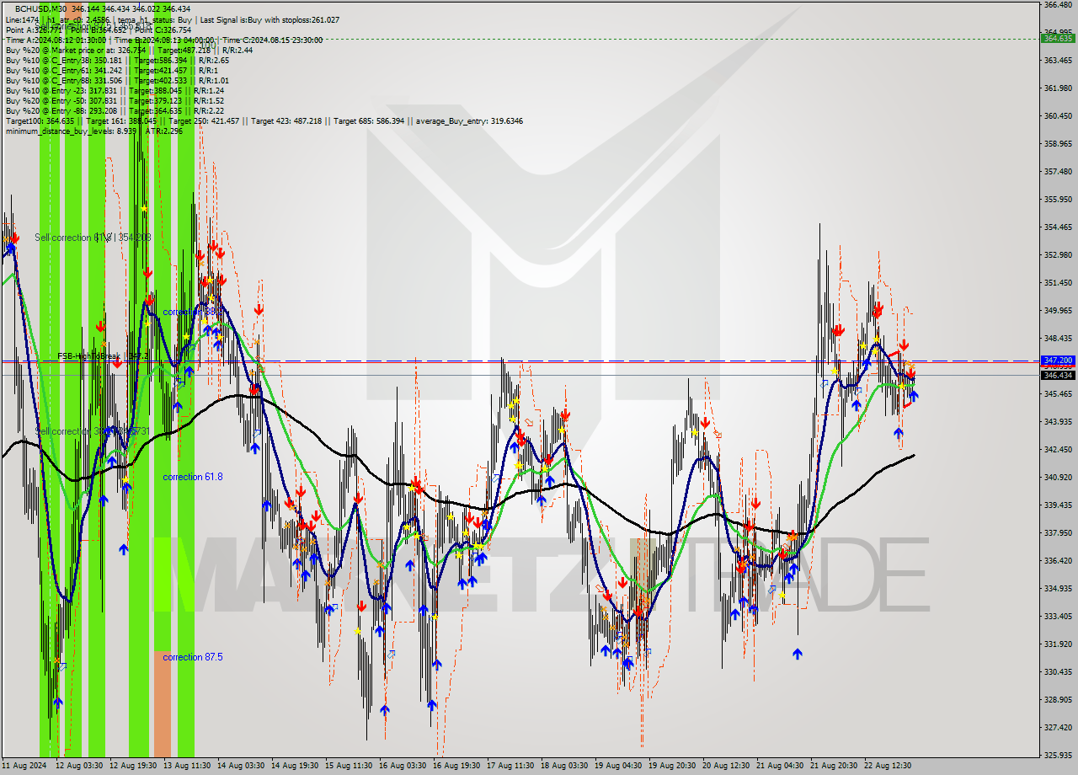
Task: Click the 'Buy %20 @ Market price' line
Action: coord(129,50)
